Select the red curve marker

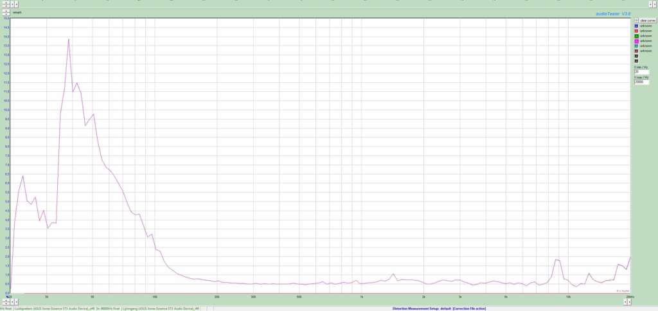[636, 31]
